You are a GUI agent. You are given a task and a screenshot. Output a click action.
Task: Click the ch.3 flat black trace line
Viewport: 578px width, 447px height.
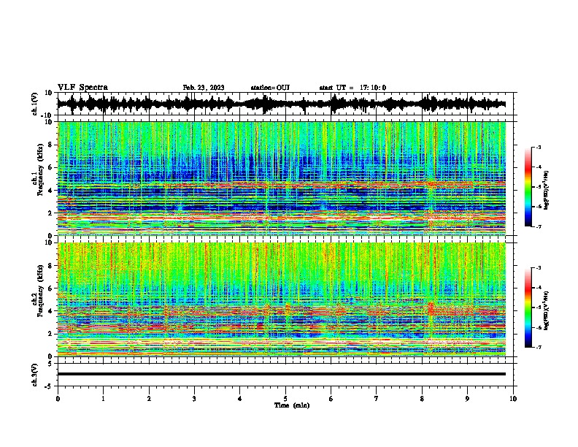coord(282,374)
